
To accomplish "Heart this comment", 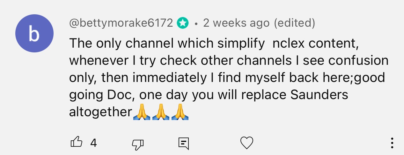I will pos(246,143).
